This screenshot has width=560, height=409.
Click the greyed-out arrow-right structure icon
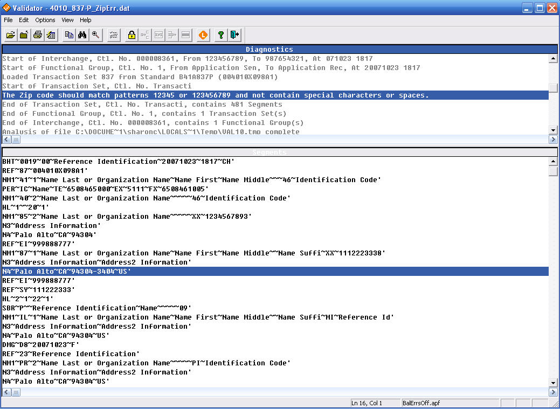172,35
